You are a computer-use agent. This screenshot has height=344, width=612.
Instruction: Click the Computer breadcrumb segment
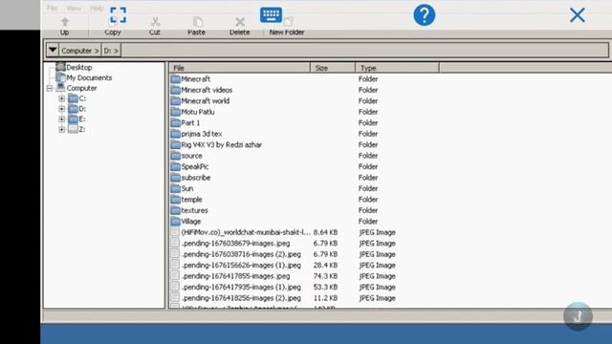point(80,51)
